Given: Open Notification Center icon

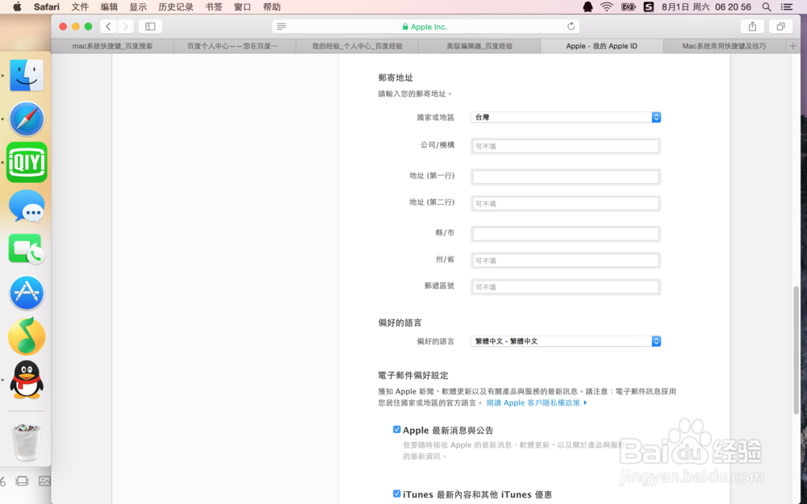Looking at the screenshot, I should tap(786, 6).
